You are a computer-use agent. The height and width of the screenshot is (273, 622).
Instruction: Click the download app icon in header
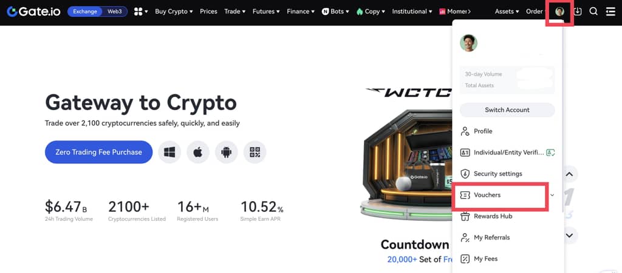pyautogui.click(x=578, y=12)
